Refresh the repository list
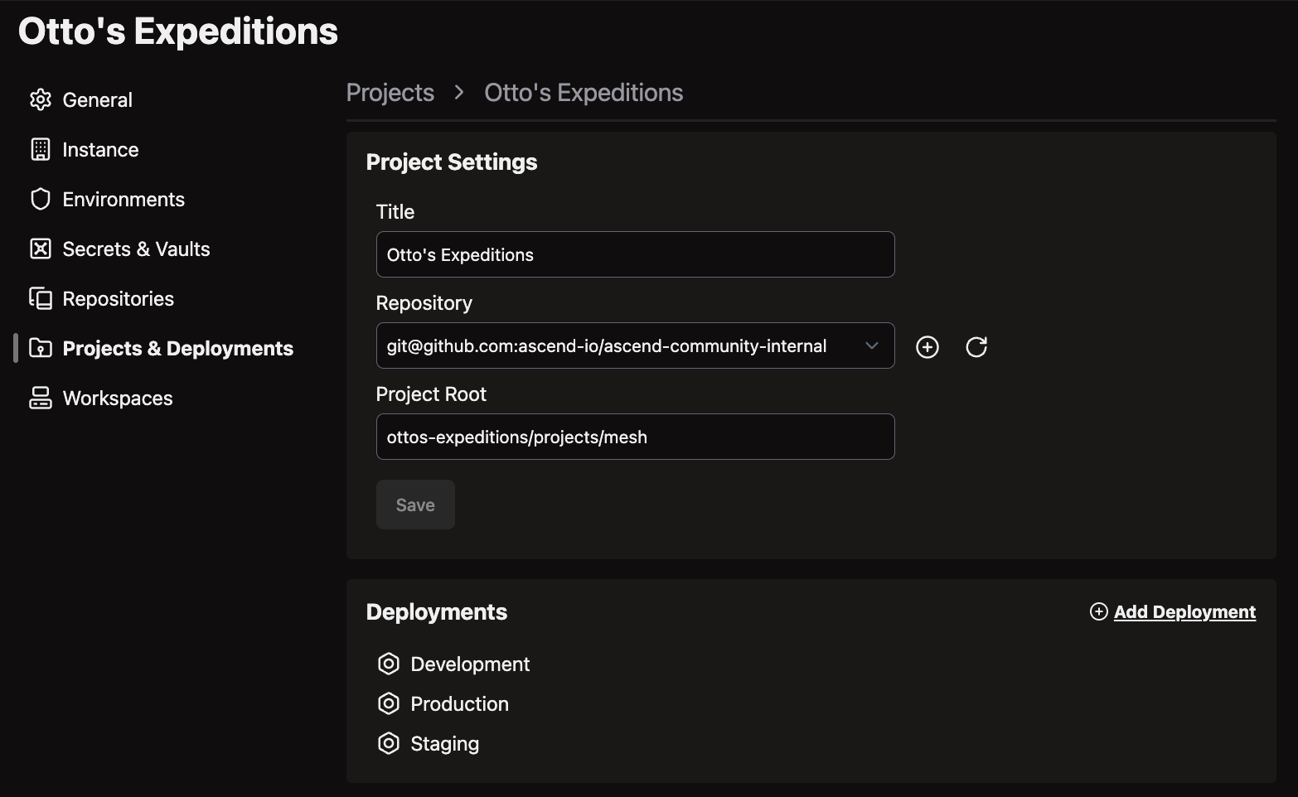Image resolution: width=1298 pixels, height=797 pixels. point(976,346)
